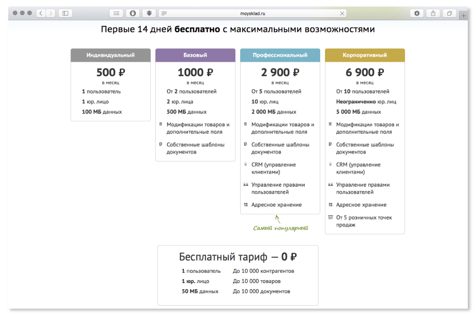This screenshot has width=476, height=316.
Task: Go back using Safari's back arrow
Action: (x=41, y=13)
